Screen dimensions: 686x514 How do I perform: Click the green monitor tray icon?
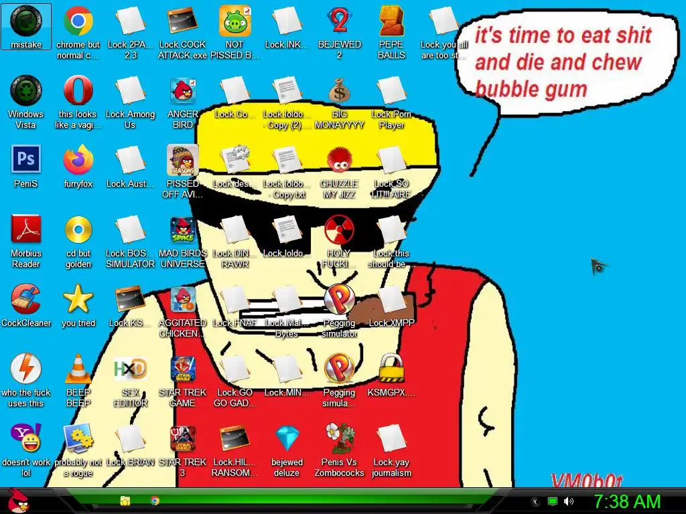[553, 501]
